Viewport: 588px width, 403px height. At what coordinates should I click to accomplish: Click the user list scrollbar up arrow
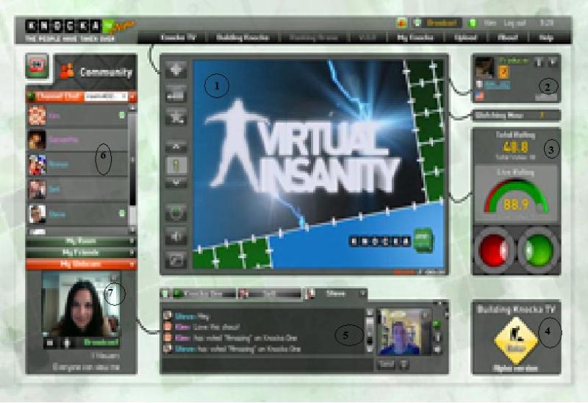pos(132,108)
